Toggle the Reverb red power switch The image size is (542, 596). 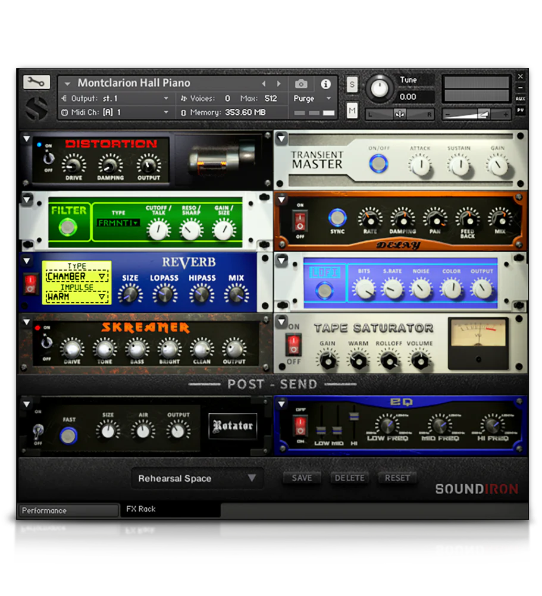click(x=30, y=284)
